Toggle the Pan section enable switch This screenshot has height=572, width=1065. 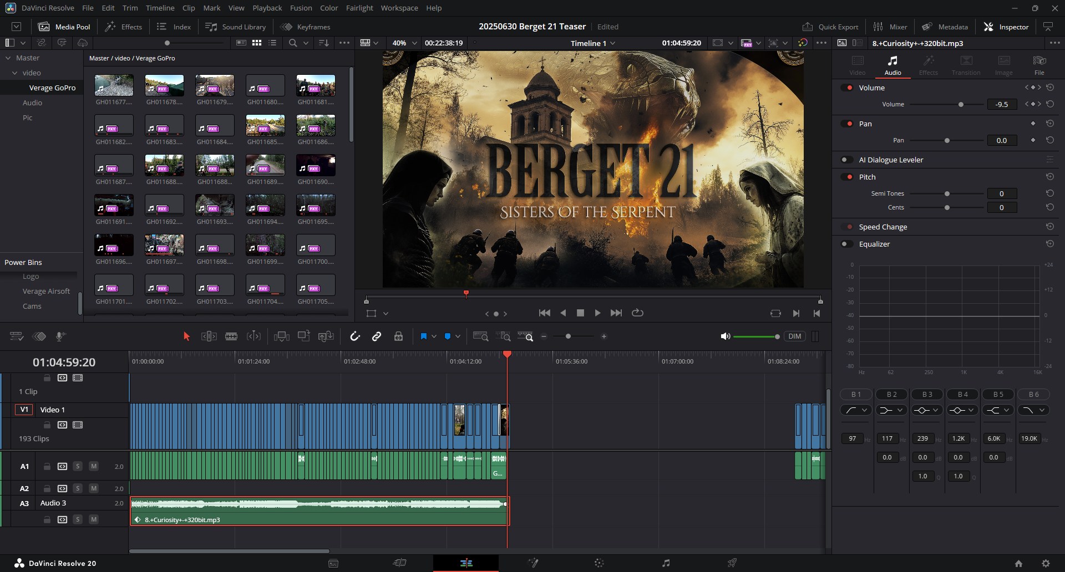[847, 124]
